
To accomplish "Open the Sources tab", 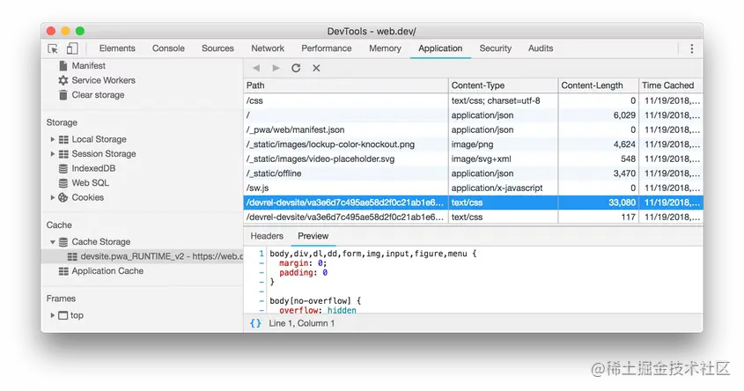I will 217,48.
